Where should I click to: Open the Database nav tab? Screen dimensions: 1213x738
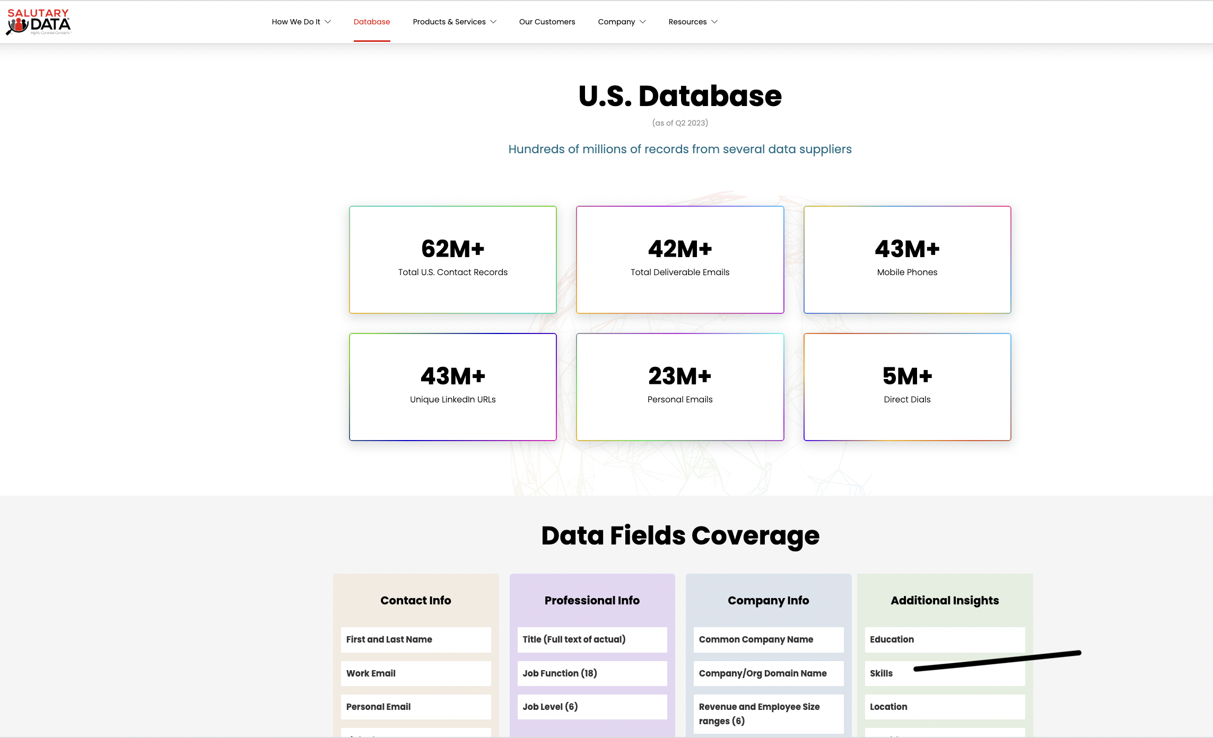click(x=371, y=22)
